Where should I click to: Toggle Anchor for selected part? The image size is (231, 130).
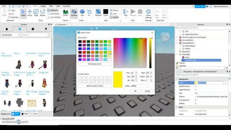(x=114, y=17)
